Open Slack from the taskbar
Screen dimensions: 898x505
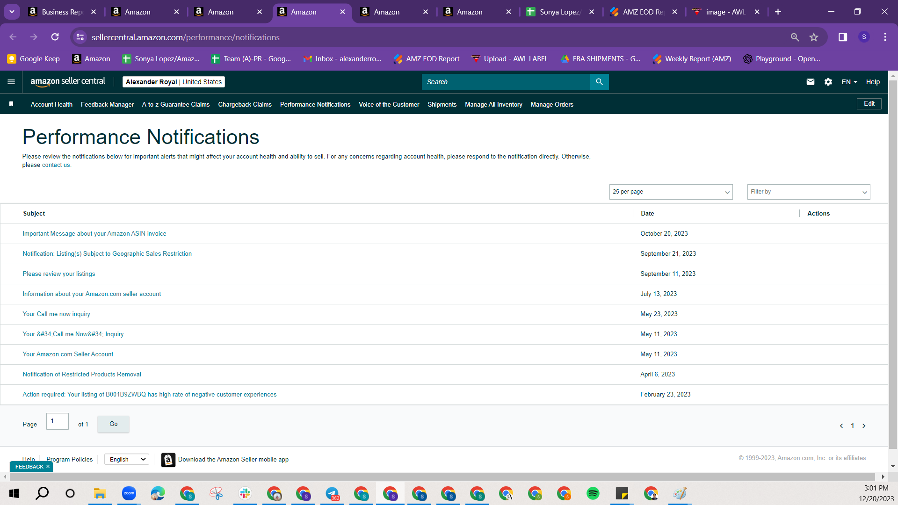[x=245, y=493]
